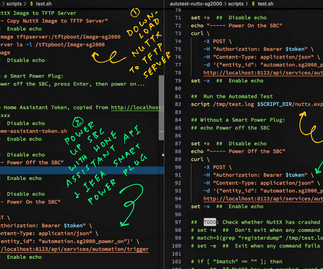Click the shell file icon in left breadcrumb
The width and height of the screenshot is (323, 269).
click(32, 4)
